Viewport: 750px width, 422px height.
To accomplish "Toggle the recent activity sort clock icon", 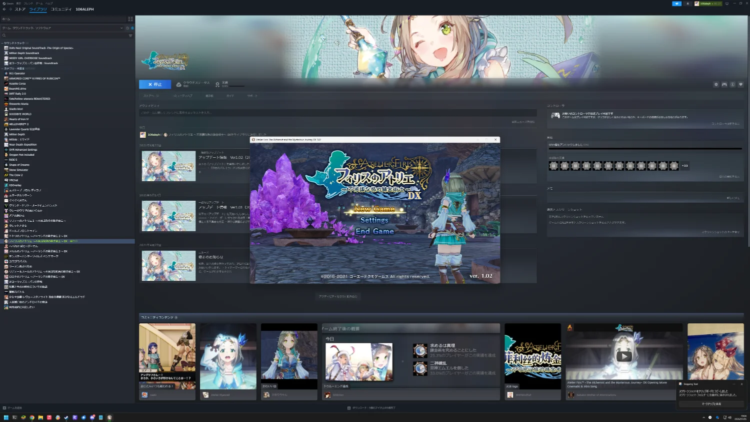I will click(127, 28).
